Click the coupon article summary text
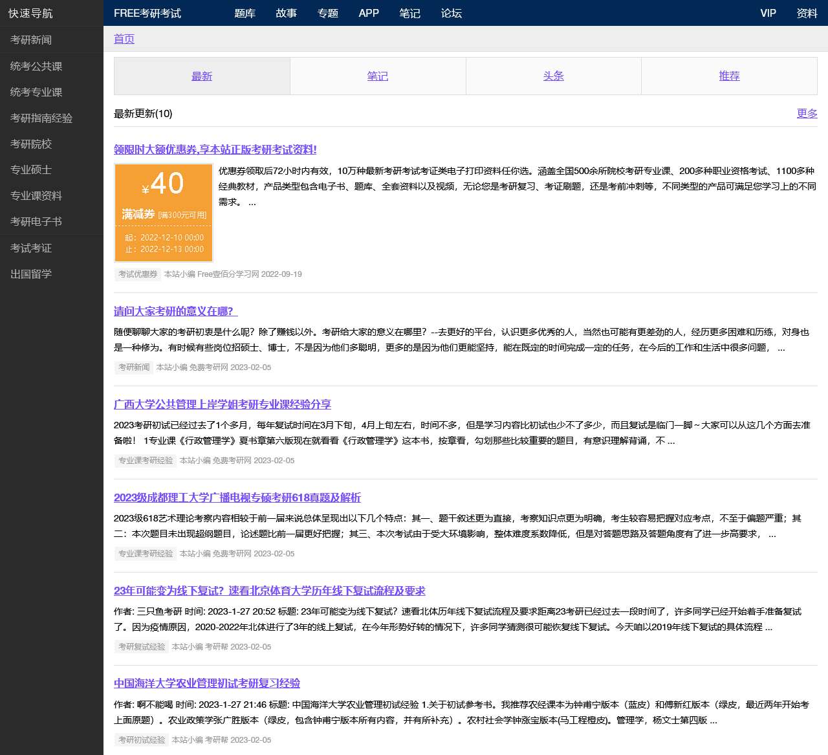This screenshot has width=828, height=755. (517, 186)
